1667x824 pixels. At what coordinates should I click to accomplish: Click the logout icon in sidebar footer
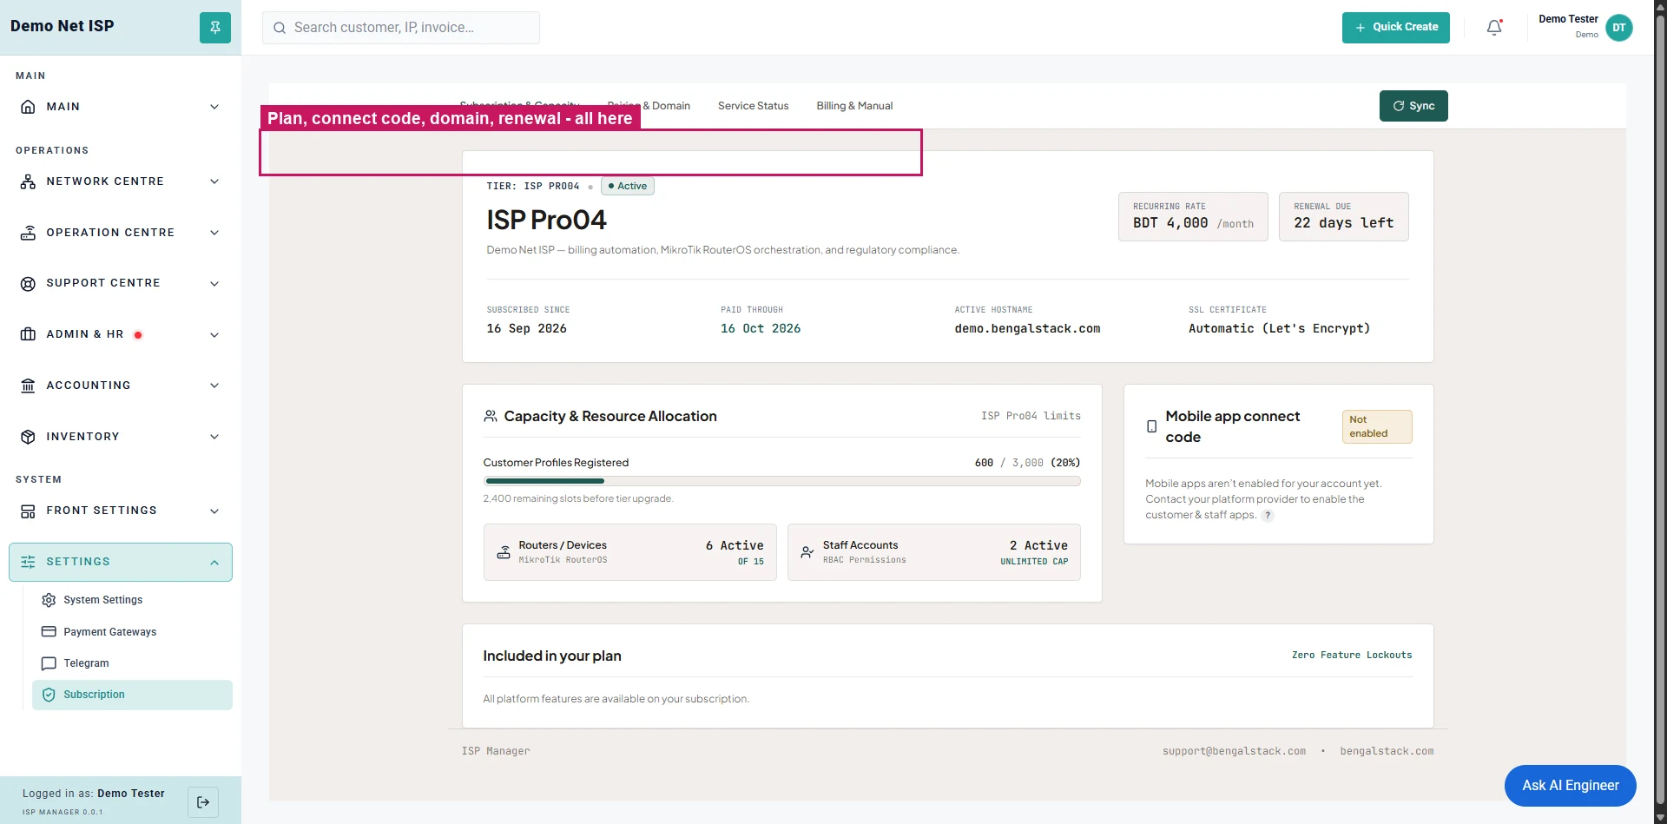pyautogui.click(x=203, y=802)
